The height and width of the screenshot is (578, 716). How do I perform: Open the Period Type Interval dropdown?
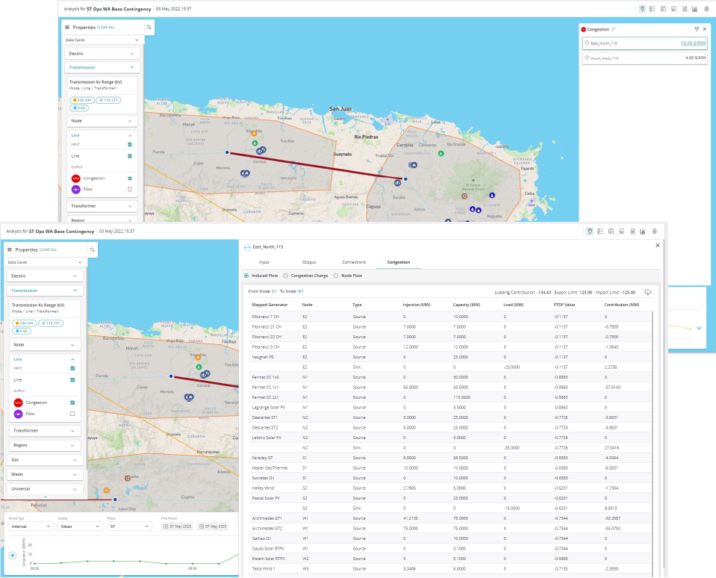29,526
